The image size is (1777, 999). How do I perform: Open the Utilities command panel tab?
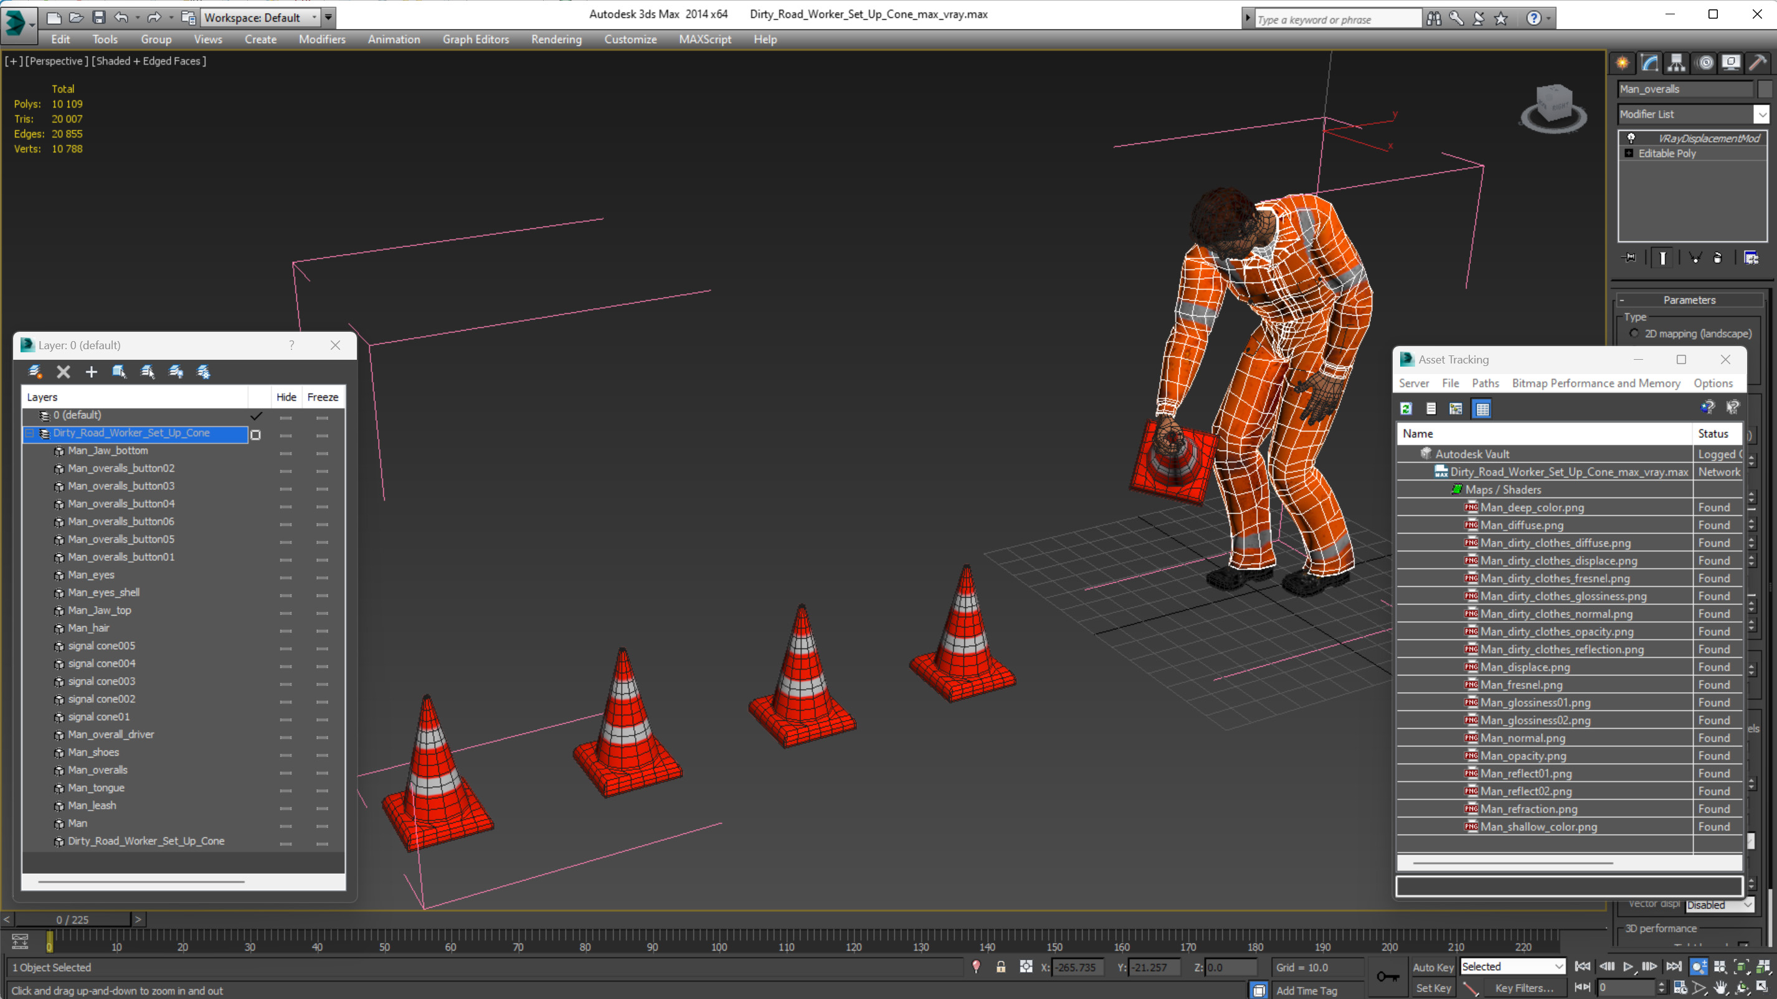[1758, 63]
